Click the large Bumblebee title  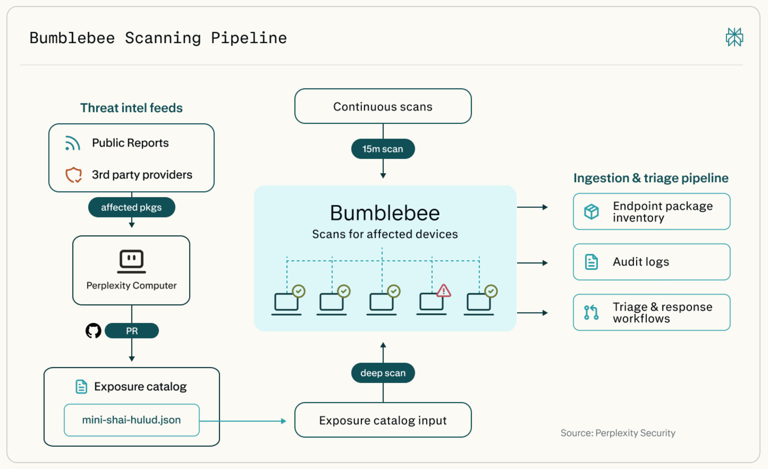[385, 213]
